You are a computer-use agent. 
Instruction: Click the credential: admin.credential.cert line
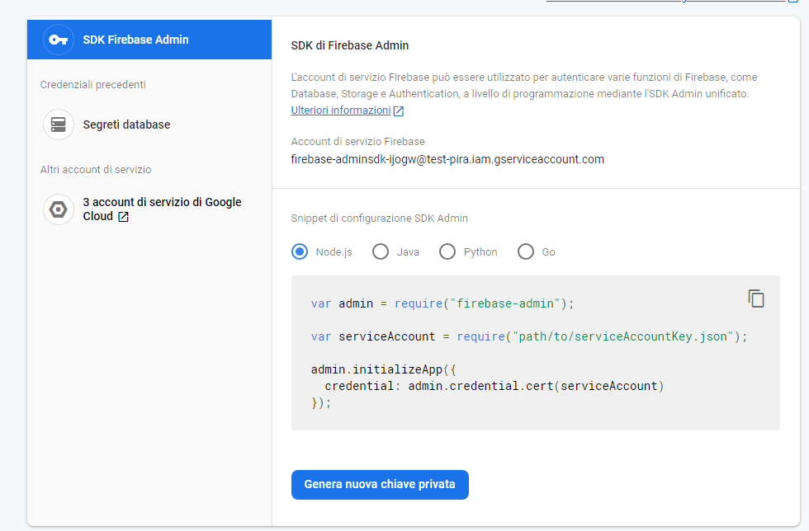pyautogui.click(x=494, y=386)
